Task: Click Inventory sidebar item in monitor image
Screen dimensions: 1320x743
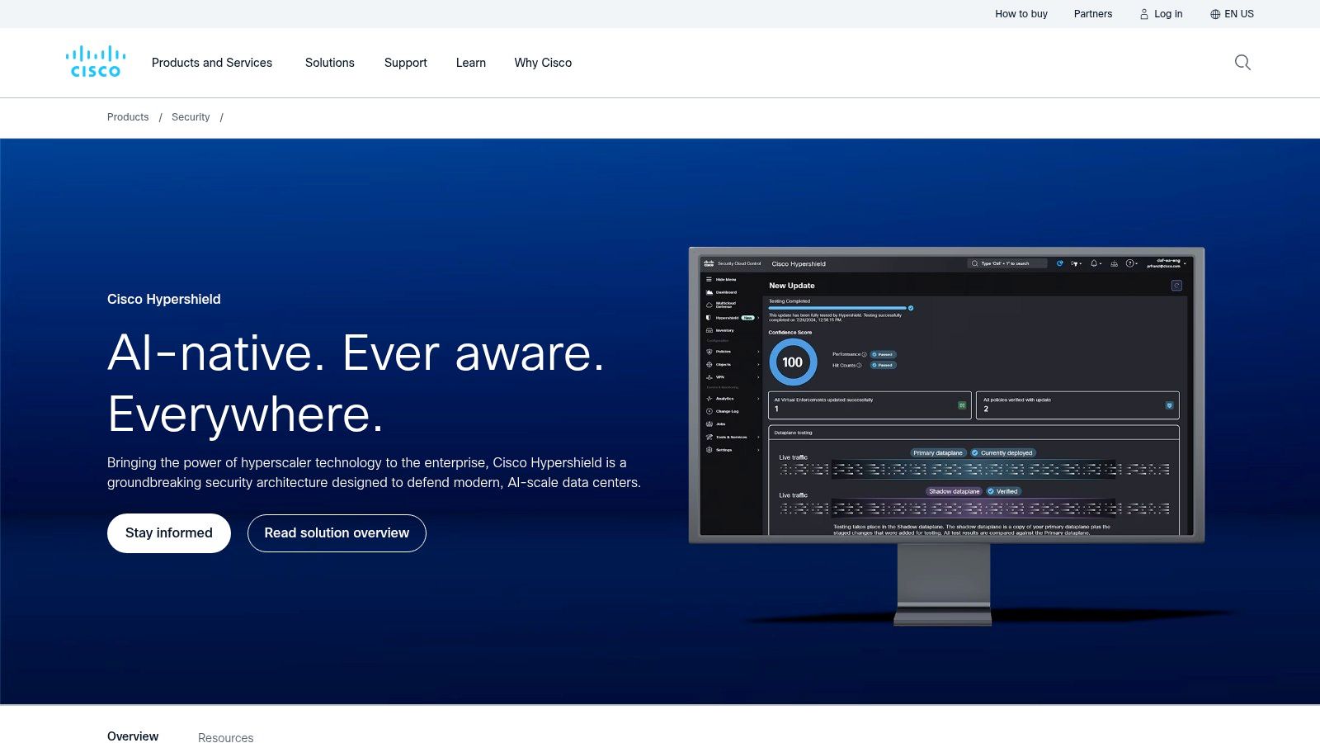Action: coord(720,330)
